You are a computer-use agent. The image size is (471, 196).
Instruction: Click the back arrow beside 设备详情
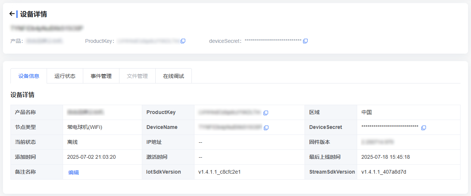[x=12, y=14]
